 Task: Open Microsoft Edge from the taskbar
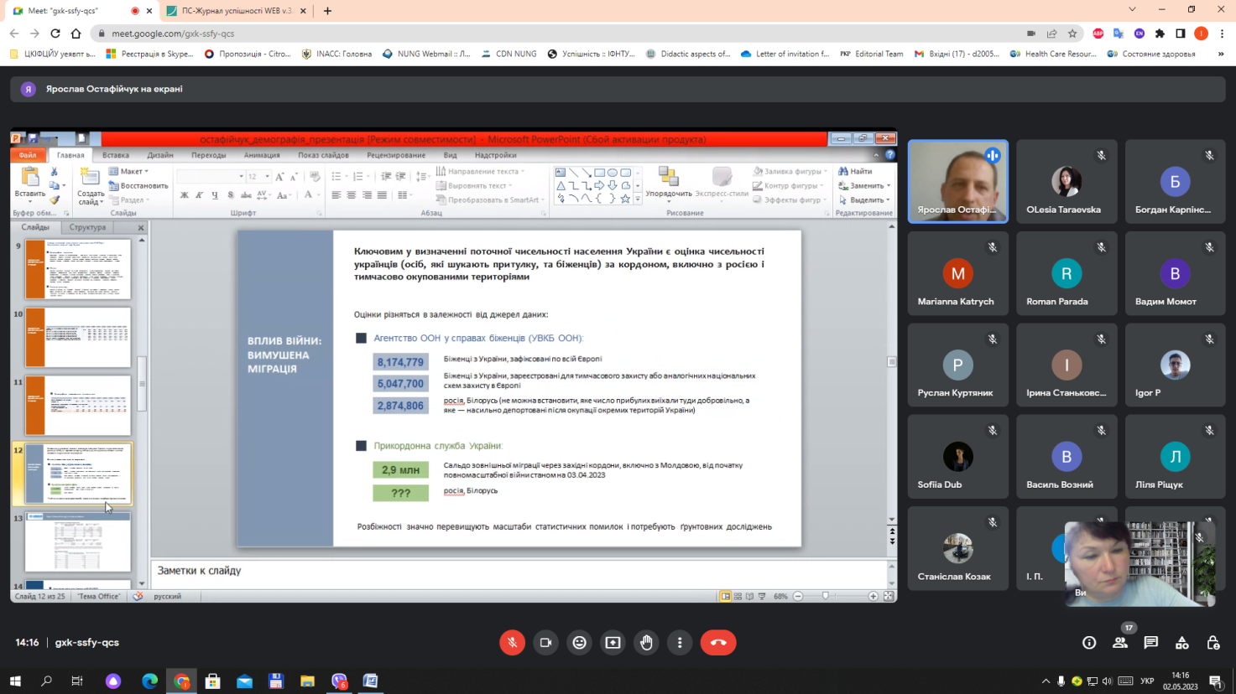pos(150,681)
